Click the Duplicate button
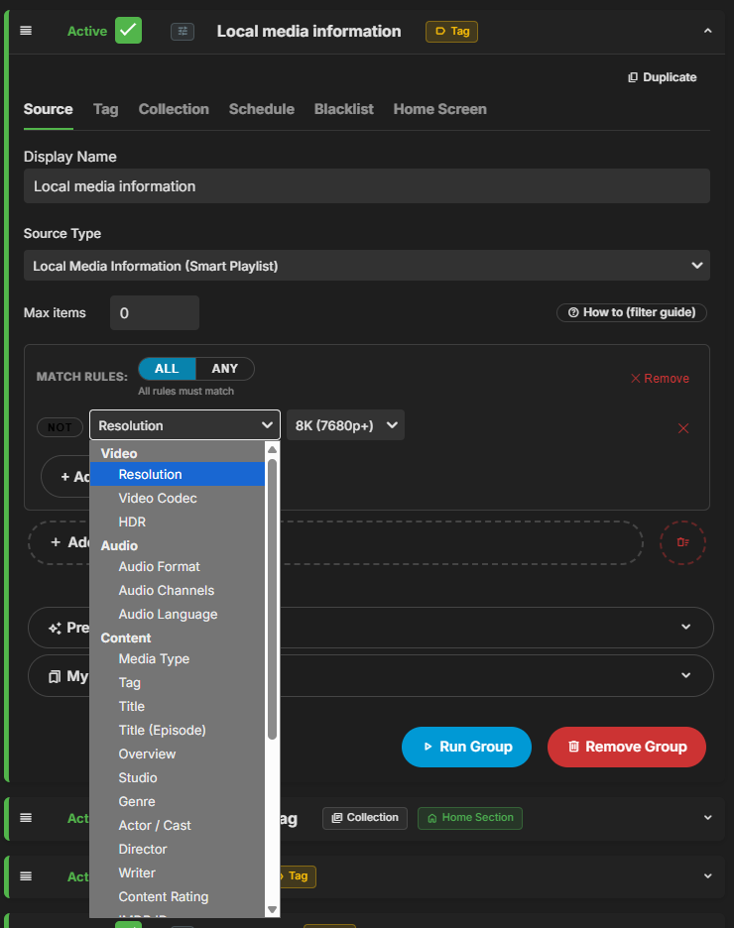 [662, 77]
